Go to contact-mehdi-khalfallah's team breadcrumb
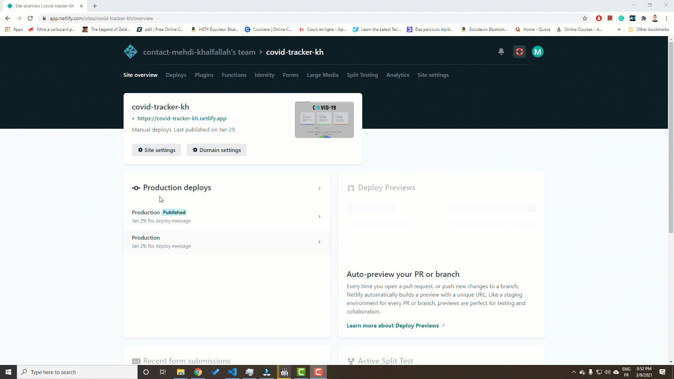Image resolution: width=674 pixels, height=379 pixels. [199, 52]
